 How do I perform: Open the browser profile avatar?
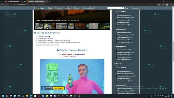[x=167, y=5]
